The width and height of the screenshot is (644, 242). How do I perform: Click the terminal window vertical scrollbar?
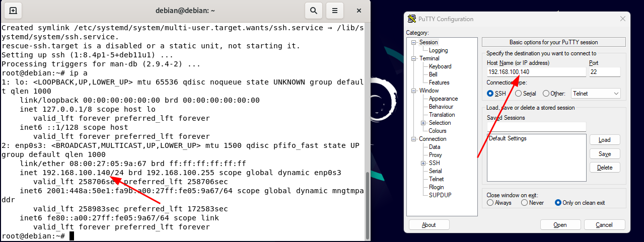(x=368, y=205)
